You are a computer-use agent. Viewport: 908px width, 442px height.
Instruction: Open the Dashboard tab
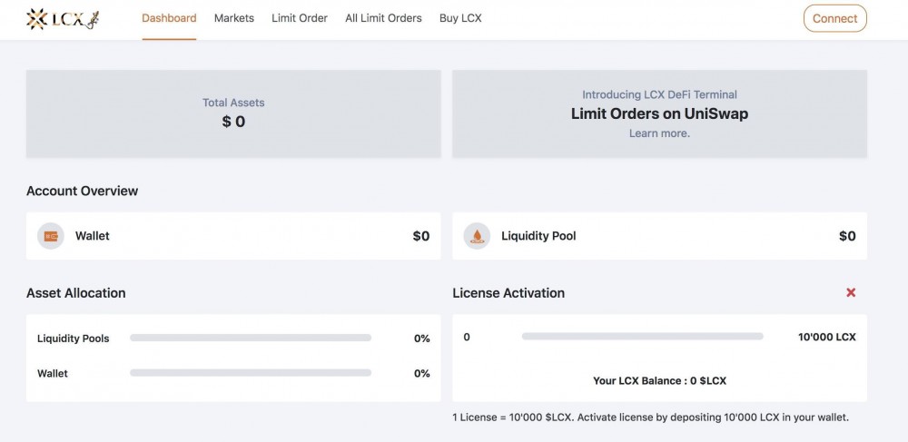(169, 18)
